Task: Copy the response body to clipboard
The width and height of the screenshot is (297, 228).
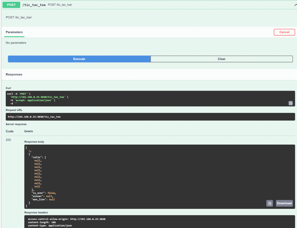Action: pos(269,203)
